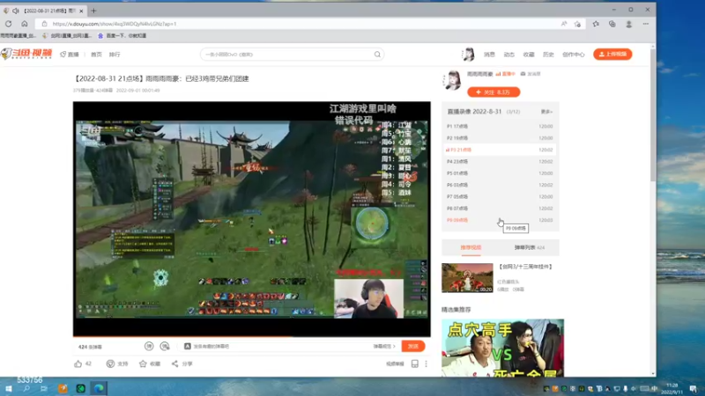Click the site search input field

[x=287, y=55]
